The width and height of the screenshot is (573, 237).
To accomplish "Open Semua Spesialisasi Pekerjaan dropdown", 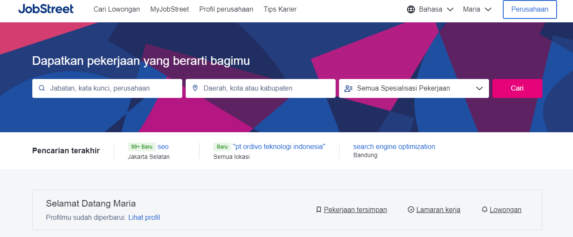I will tap(414, 88).
